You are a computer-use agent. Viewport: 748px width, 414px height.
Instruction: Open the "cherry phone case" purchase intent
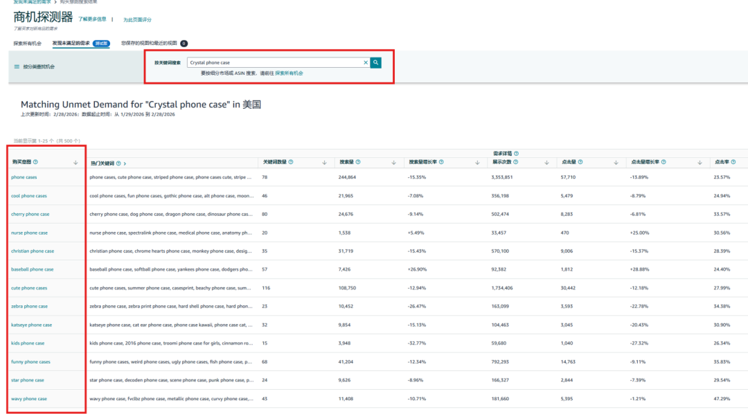tap(30, 214)
